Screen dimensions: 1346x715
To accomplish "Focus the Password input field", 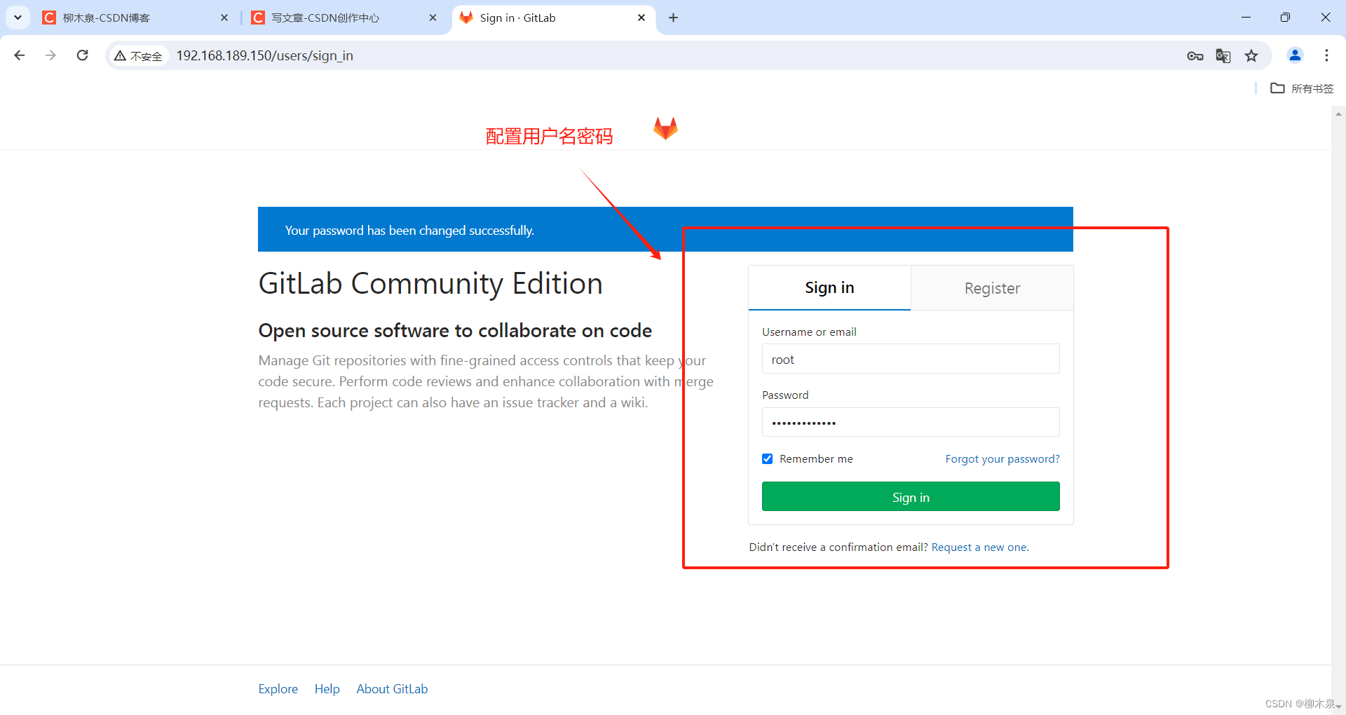I will coord(911,422).
